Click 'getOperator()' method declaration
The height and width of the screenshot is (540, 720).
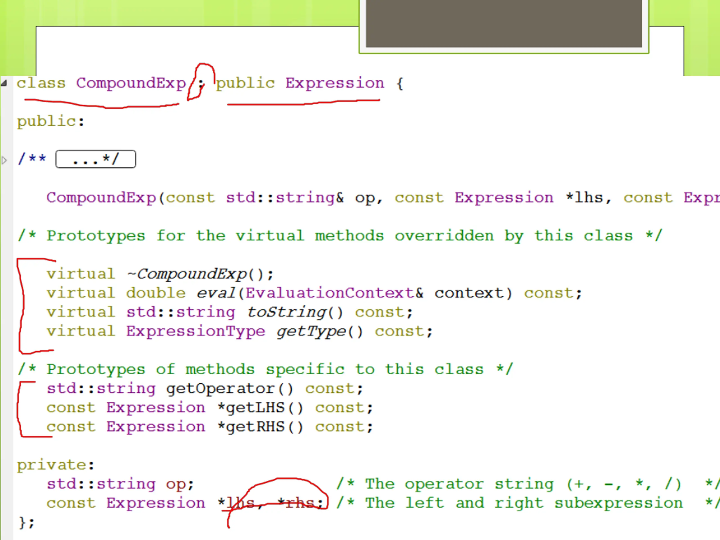pos(205,389)
